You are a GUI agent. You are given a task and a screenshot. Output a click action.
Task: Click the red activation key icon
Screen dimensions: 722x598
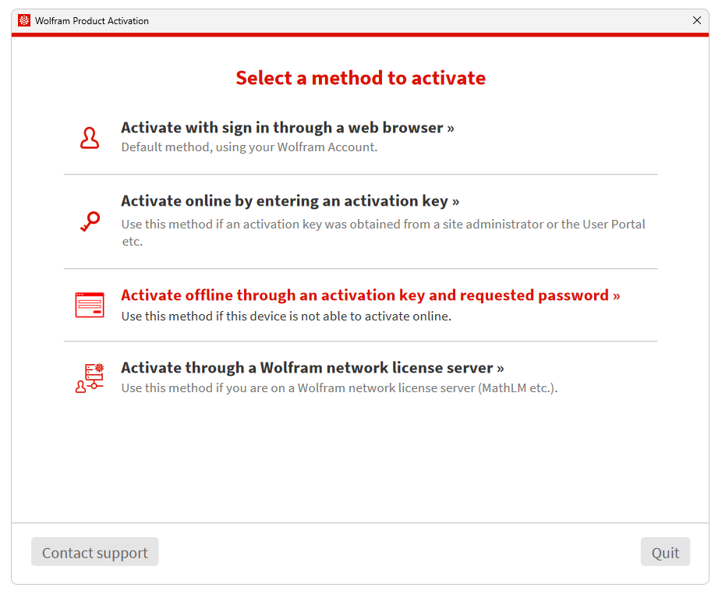(x=90, y=221)
